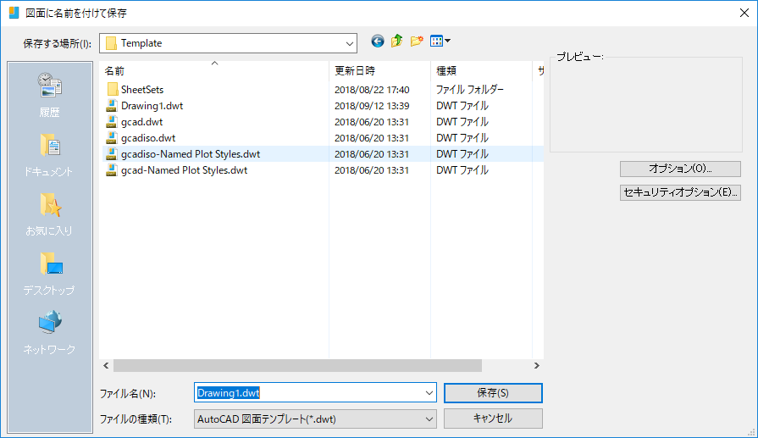Click the horizontal scrollbar thumb

point(298,365)
